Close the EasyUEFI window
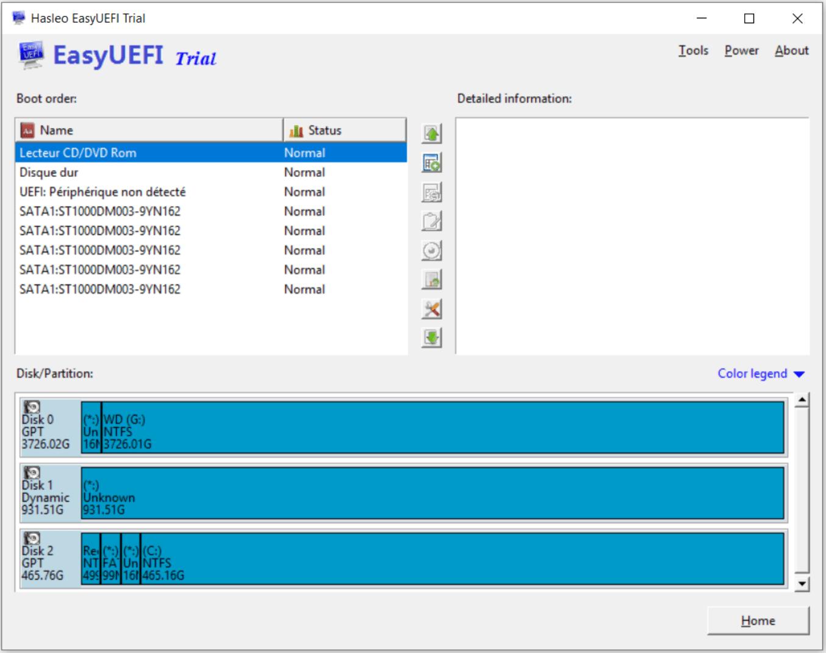The height and width of the screenshot is (653, 826). tap(797, 18)
